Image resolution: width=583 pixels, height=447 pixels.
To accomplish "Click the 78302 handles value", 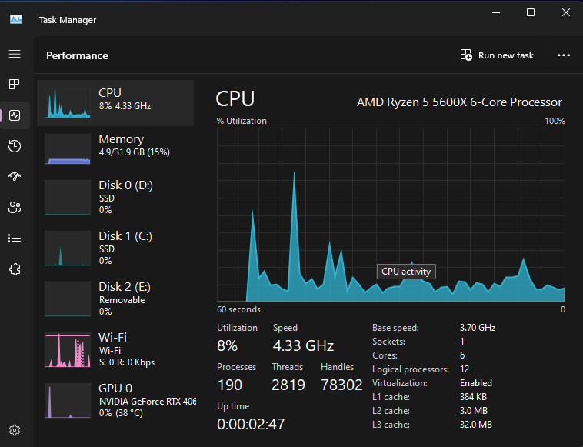I will pyautogui.click(x=341, y=385).
